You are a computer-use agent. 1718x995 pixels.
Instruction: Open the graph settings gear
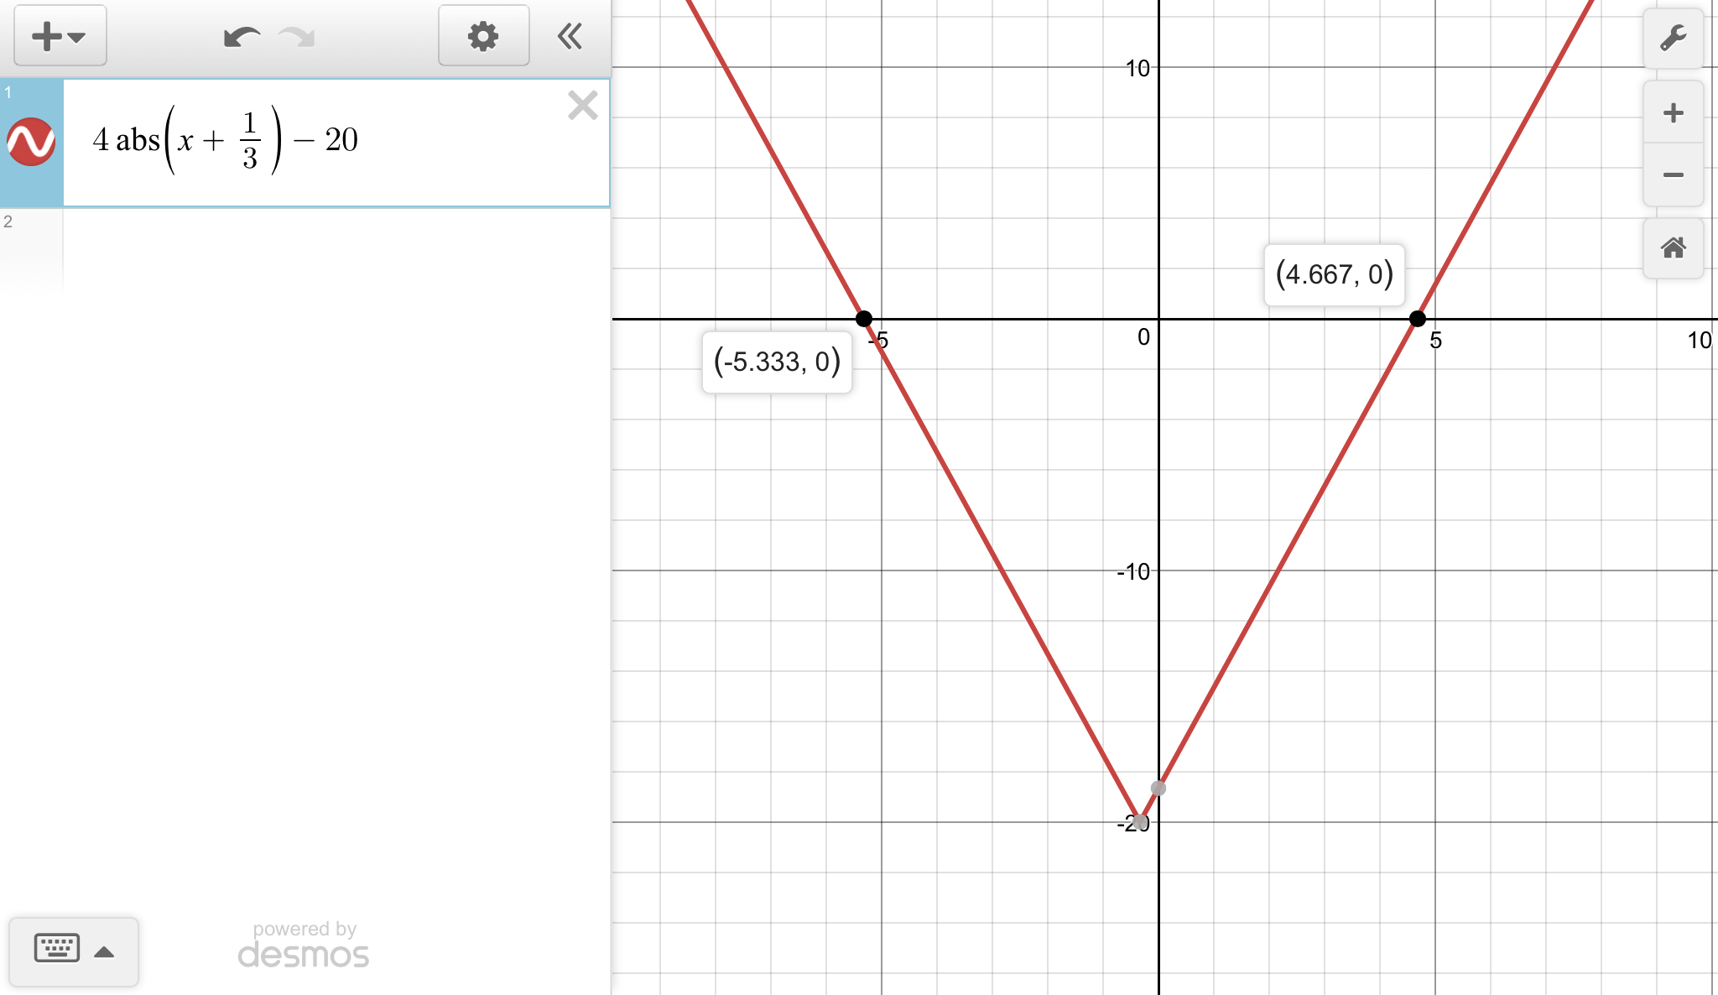coord(483,36)
